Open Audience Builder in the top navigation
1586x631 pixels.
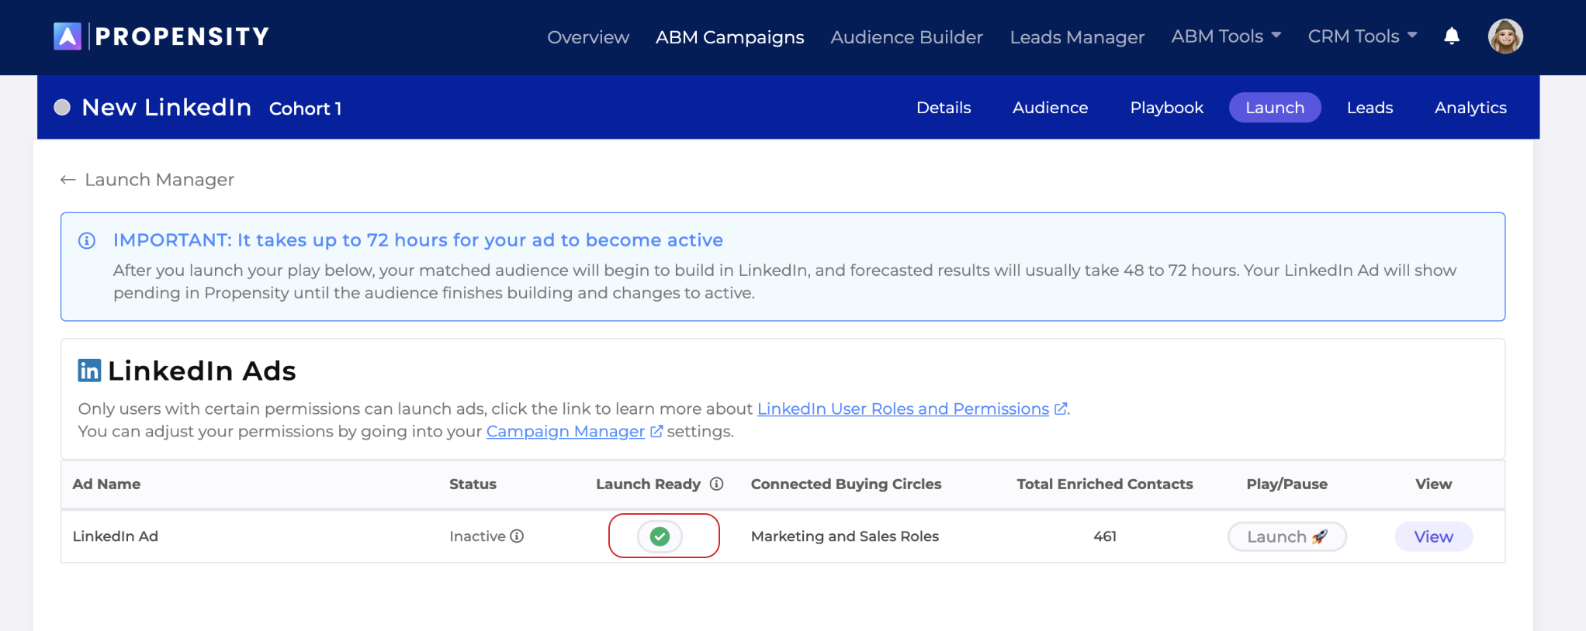[x=906, y=37]
